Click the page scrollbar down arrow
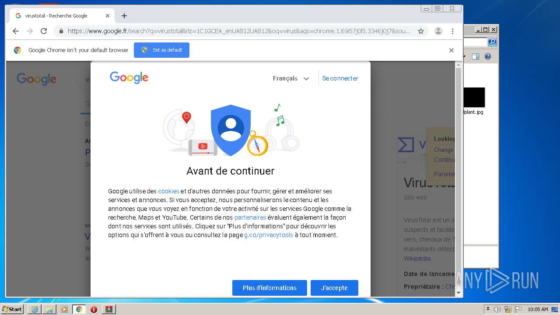The image size is (560, 315). [x=458, y=293]
